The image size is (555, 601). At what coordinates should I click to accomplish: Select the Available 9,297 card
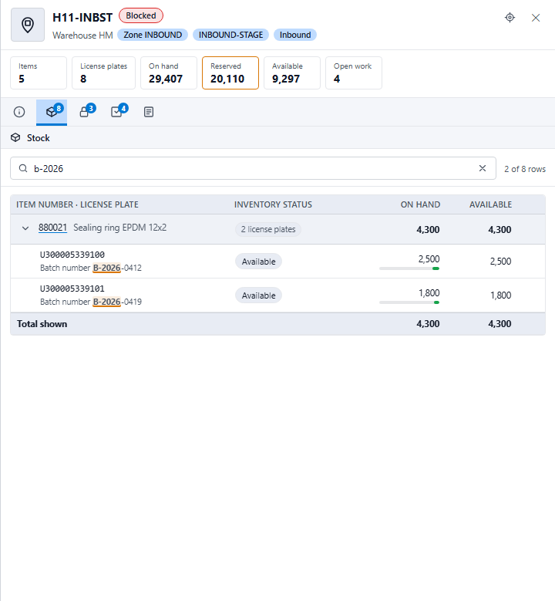pyautogui.click(x=292, y=73)
